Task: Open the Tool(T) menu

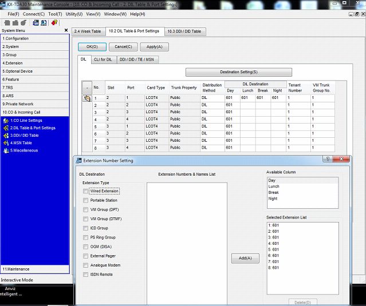Action: (55, 14)
